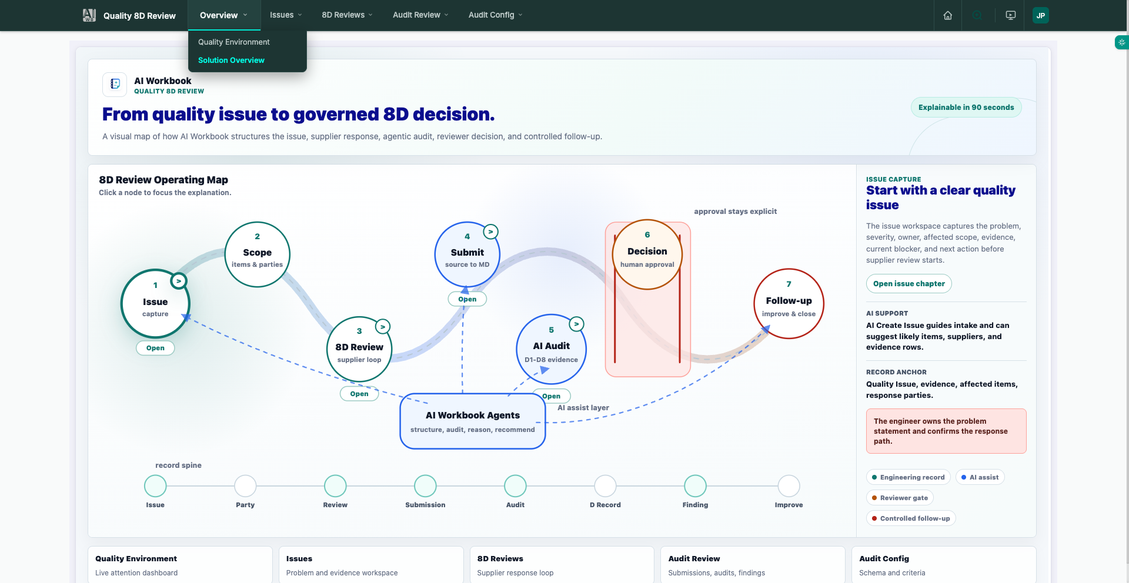
Task: Open the teal AI assistant side tab
Action: (1122, 42)
